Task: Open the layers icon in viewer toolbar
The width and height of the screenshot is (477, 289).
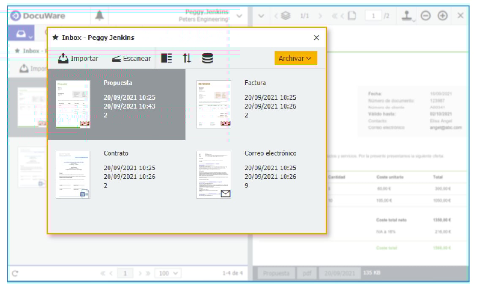Action: coord(286,16)
